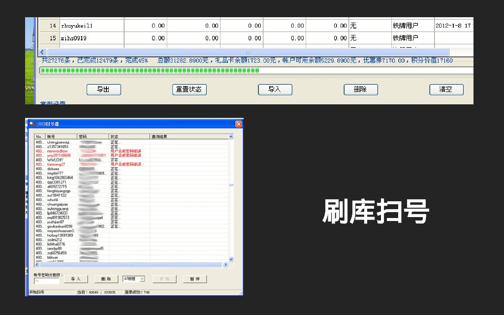Screen dimensions: 504x315
Task: Select account bbhuei
Action: pos(53,257)
